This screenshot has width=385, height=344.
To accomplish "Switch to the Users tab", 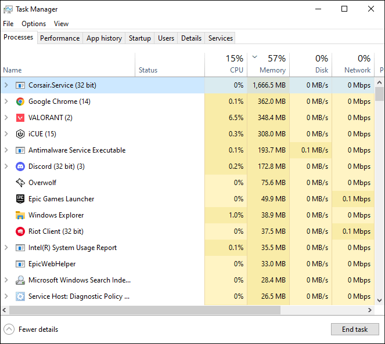I will point(166,38).
